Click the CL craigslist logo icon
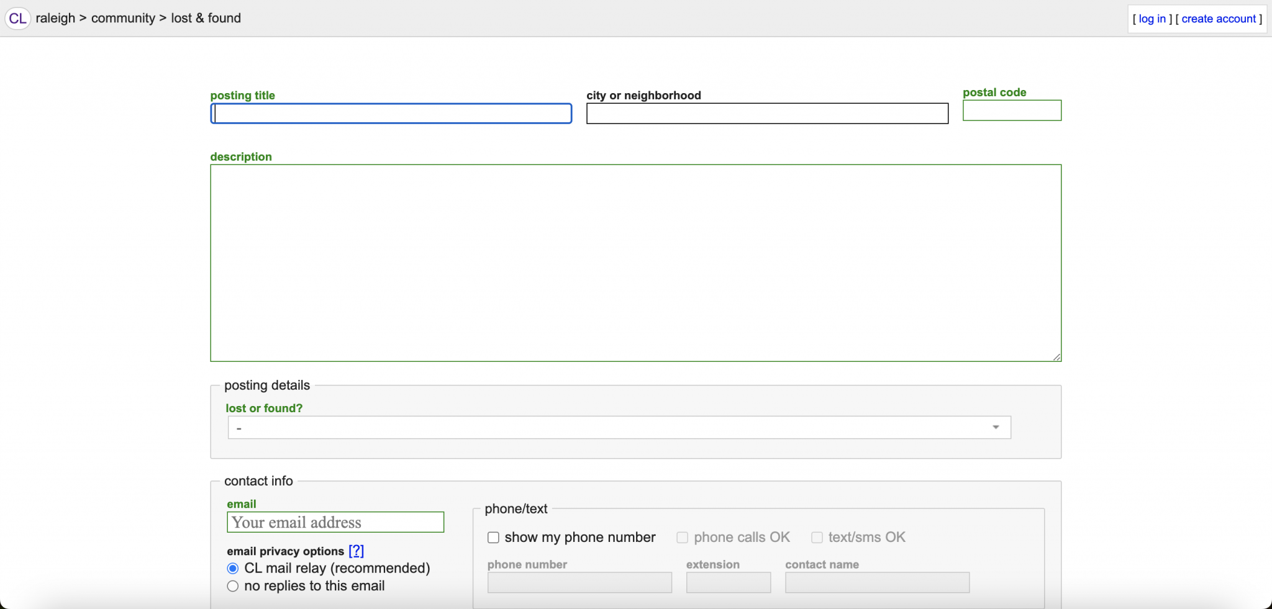Screen dimensions: 1272x609 17,18
